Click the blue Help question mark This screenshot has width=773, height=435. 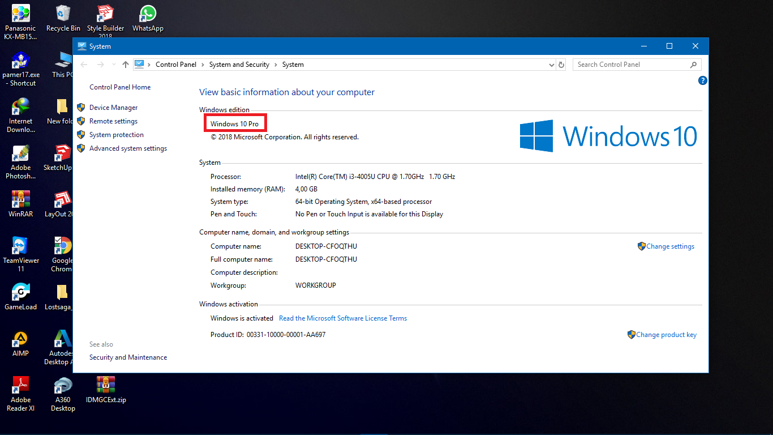(703, 80)
